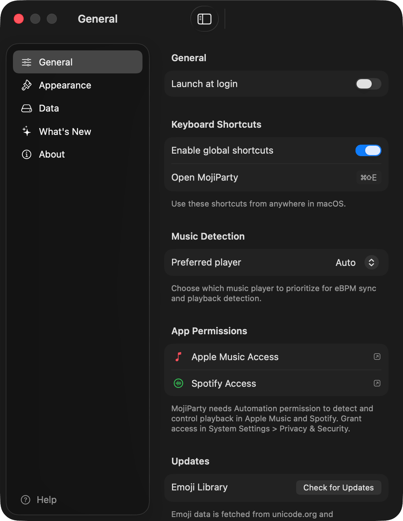Viewport: 403px width, 521px height.
Task: Open the What's New section
Action: coord(78,131)
